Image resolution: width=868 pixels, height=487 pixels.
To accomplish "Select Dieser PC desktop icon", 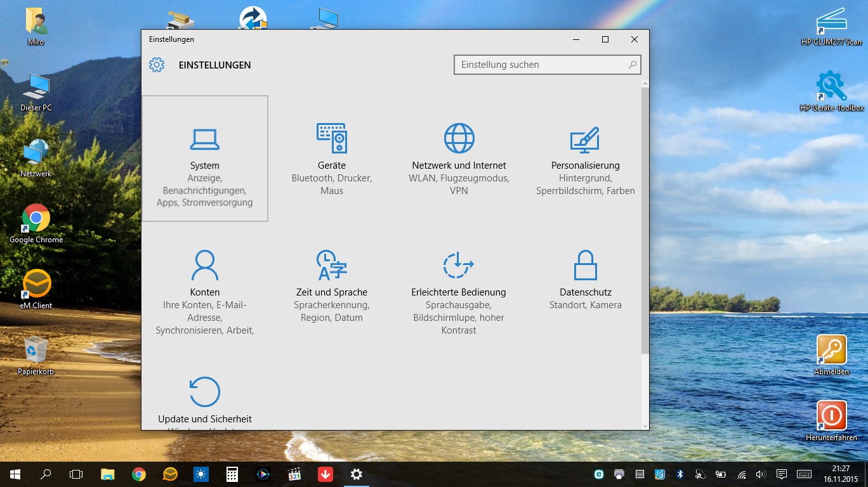I will [x=36, y=93].
